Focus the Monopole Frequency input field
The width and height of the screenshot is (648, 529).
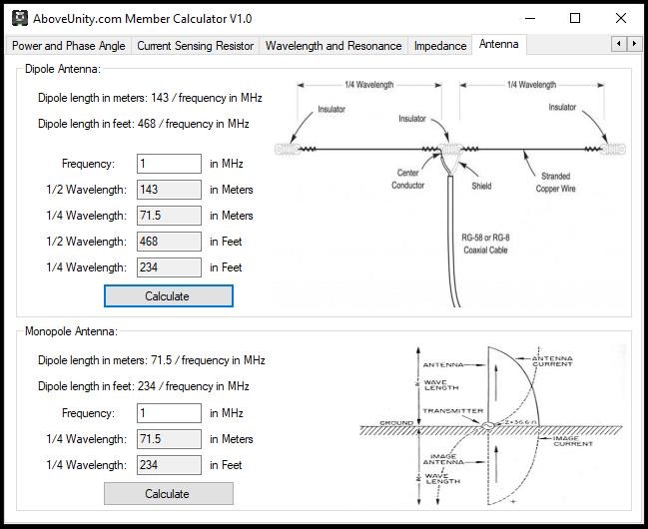pos(169,413)
